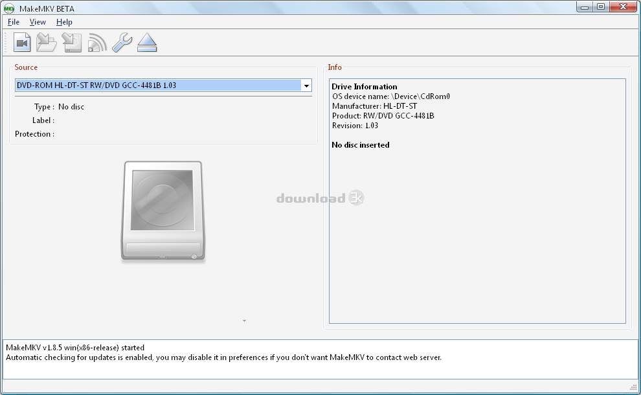Click the "Manufacturer: HL-DT-ST" line
The height and width of the screenshot is (395, 641).
[x=374, y=106]
